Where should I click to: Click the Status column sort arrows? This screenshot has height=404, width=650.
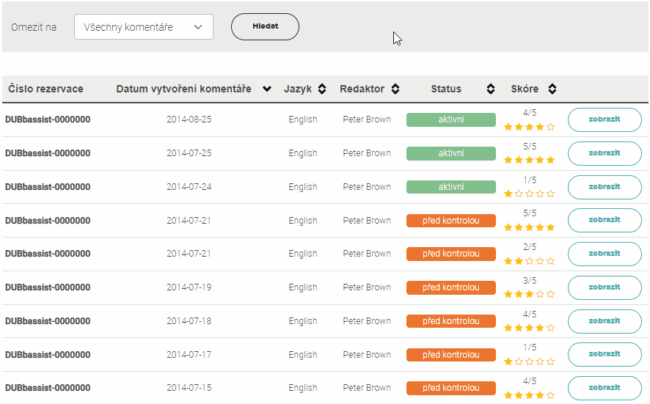pyautogui.click(x=491, y=89)
